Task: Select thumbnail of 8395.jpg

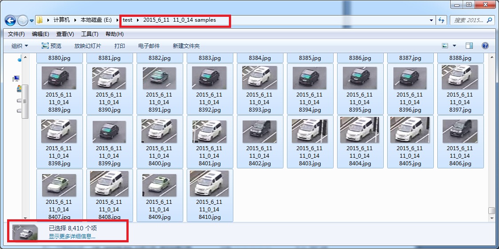Action: [x=360, y=78]
